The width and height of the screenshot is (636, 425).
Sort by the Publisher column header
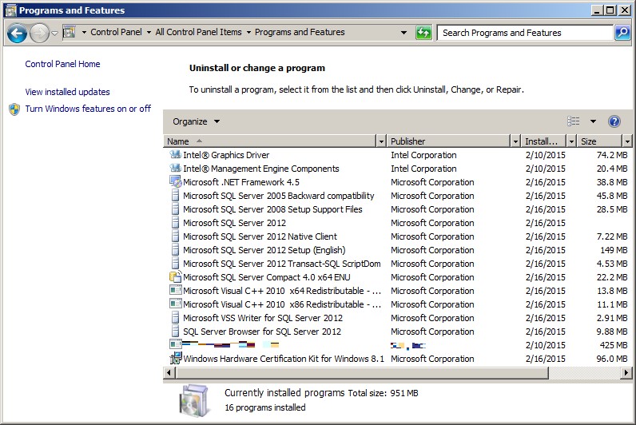tap(448, 141)
